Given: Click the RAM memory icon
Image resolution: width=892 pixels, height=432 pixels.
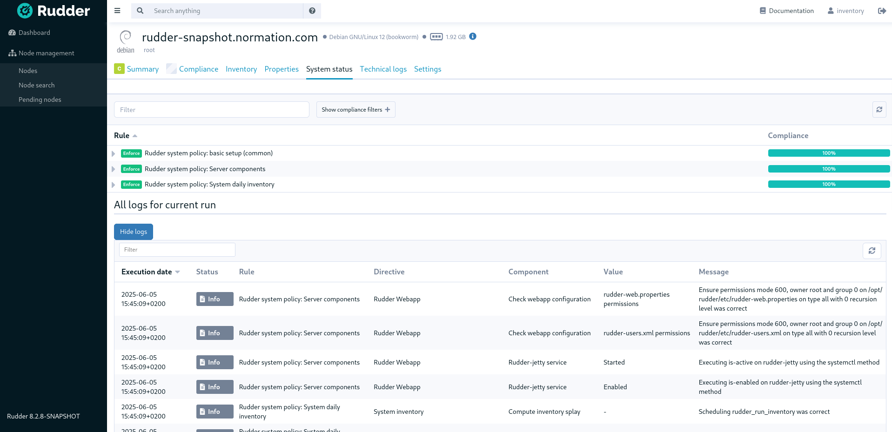Looking at the screenshot, I should tap(436, 37).
